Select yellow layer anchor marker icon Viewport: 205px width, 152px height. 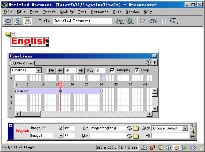coord(8,35)
